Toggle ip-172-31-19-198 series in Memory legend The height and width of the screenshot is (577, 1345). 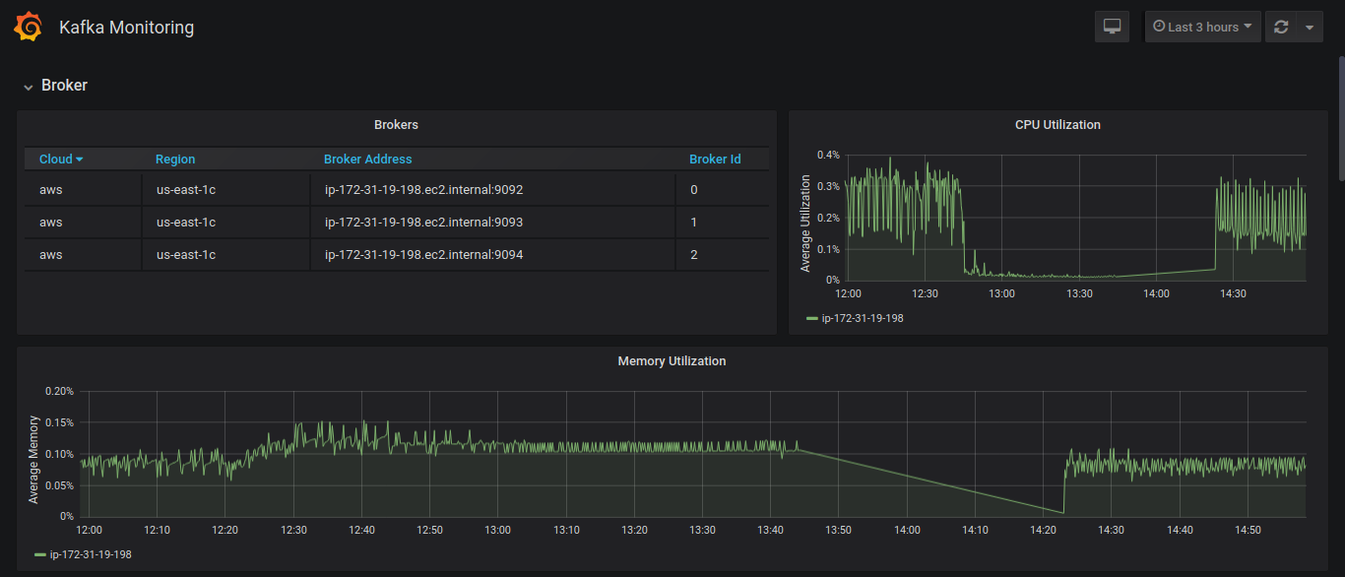tap(91, 554)
